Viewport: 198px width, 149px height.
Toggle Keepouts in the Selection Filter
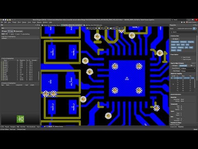point(191,42)
